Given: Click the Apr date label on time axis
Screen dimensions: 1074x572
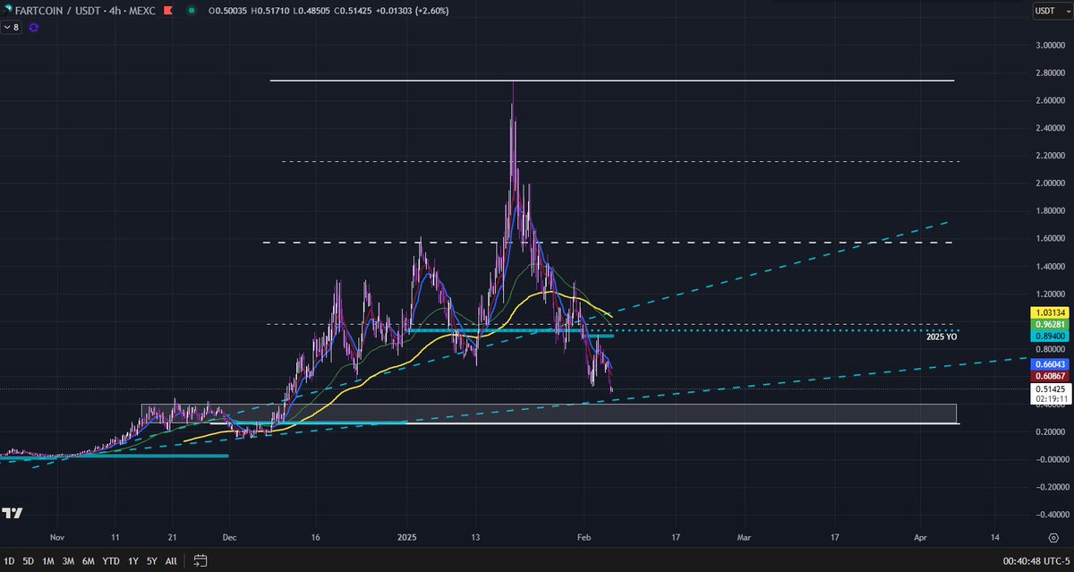Looking at the screenshot, I should [922, 538].
